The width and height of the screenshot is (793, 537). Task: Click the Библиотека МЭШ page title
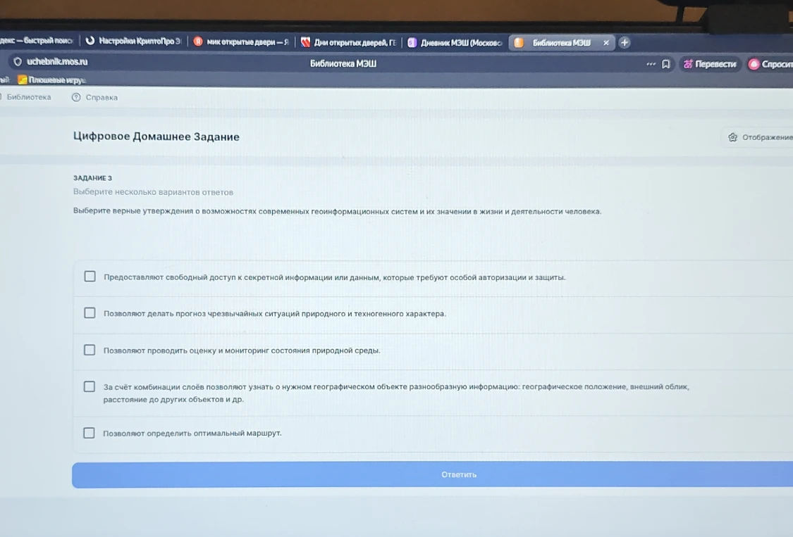click(x=343, y=63)
